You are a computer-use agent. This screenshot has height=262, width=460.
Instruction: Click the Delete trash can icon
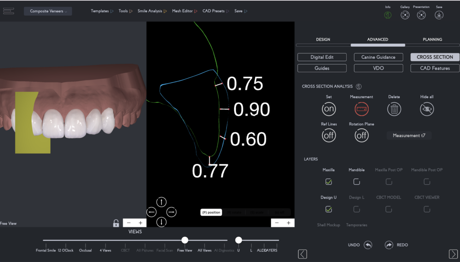394,109
